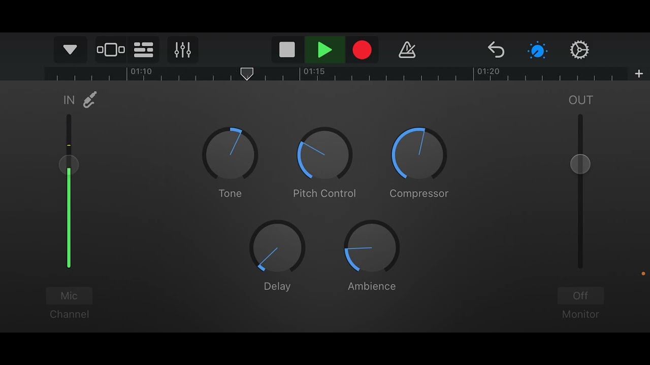Open the instrument browser button
The width and height of the screenshot is (650, 365).
coord(111,50)
